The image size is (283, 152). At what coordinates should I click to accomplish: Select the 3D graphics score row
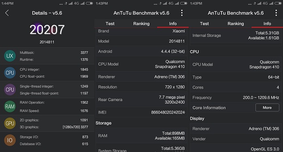54,127
